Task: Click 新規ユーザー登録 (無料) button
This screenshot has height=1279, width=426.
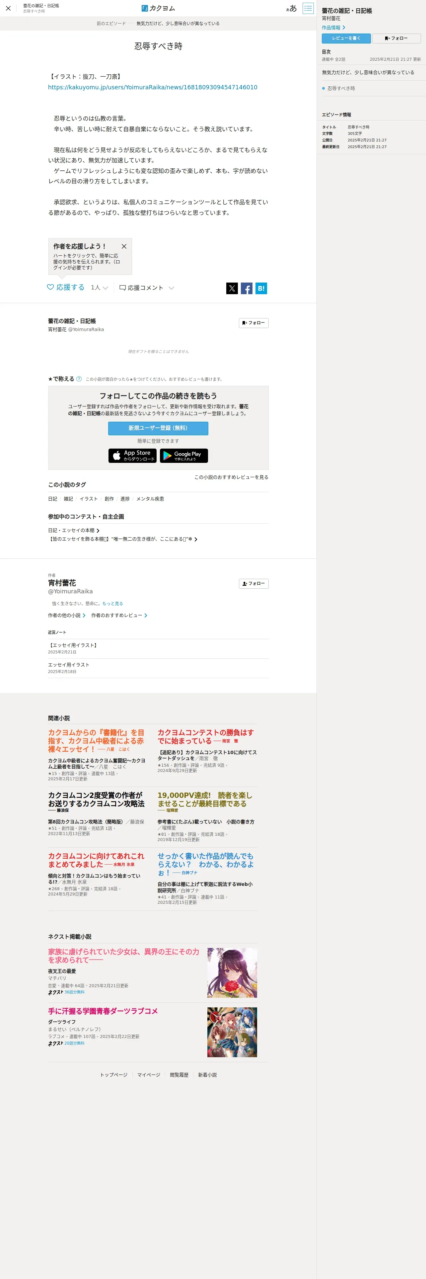Action: 158,428
